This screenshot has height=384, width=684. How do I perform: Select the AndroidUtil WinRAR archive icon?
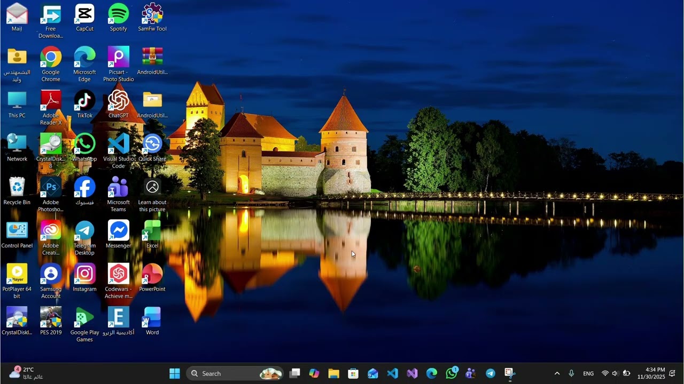(x=152, y=61)
